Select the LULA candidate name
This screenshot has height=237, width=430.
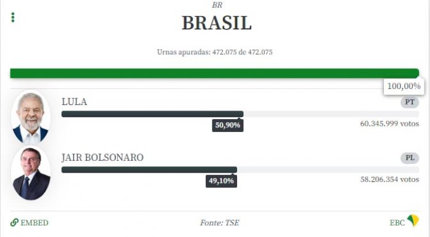click(x=74, y=102)
